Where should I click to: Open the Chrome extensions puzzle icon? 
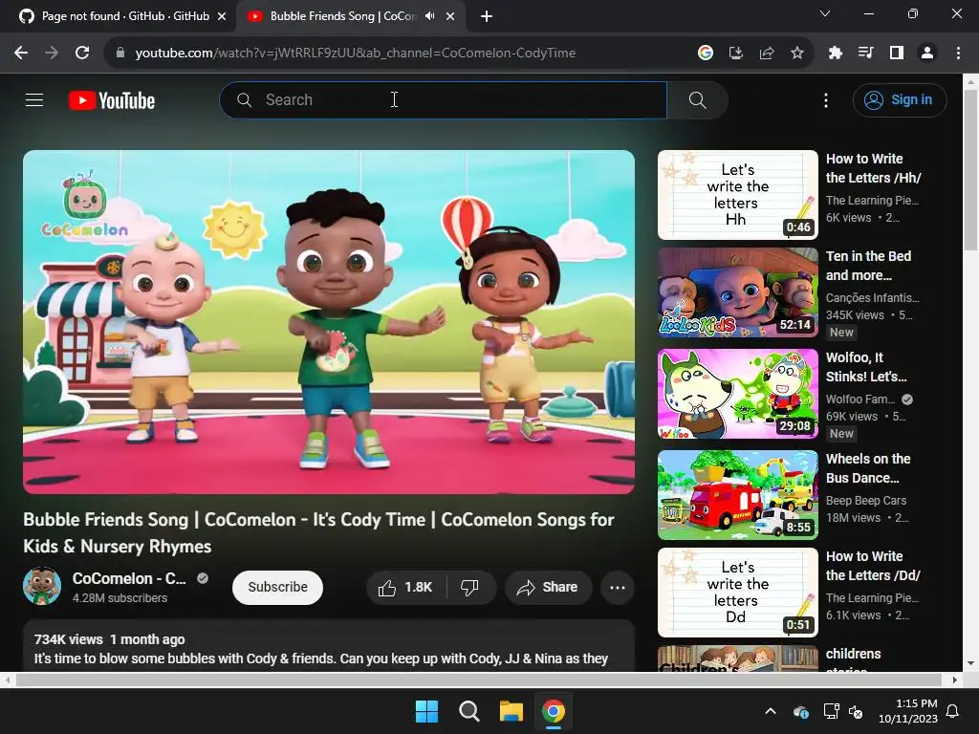click(x=835, y=54)
